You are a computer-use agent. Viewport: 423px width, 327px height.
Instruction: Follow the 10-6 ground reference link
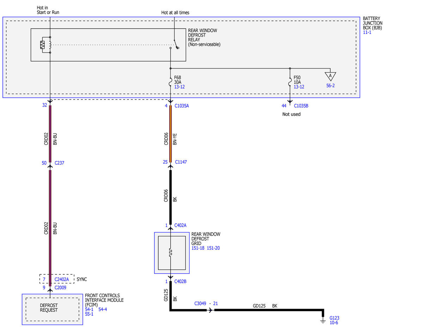pyautogui.click(x=334, y=322)
